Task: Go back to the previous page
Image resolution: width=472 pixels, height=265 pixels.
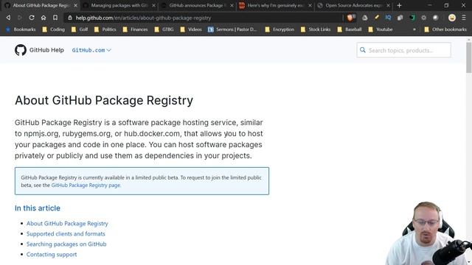Action: point(8,18)
